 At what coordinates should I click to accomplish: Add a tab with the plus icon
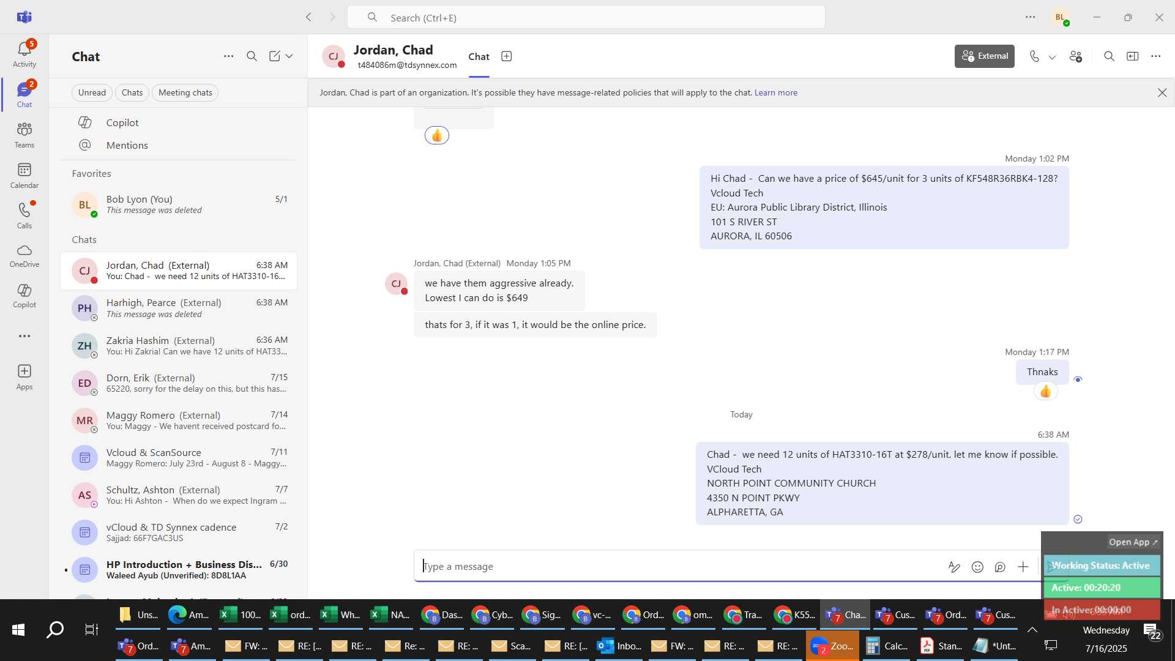(507, 56)
